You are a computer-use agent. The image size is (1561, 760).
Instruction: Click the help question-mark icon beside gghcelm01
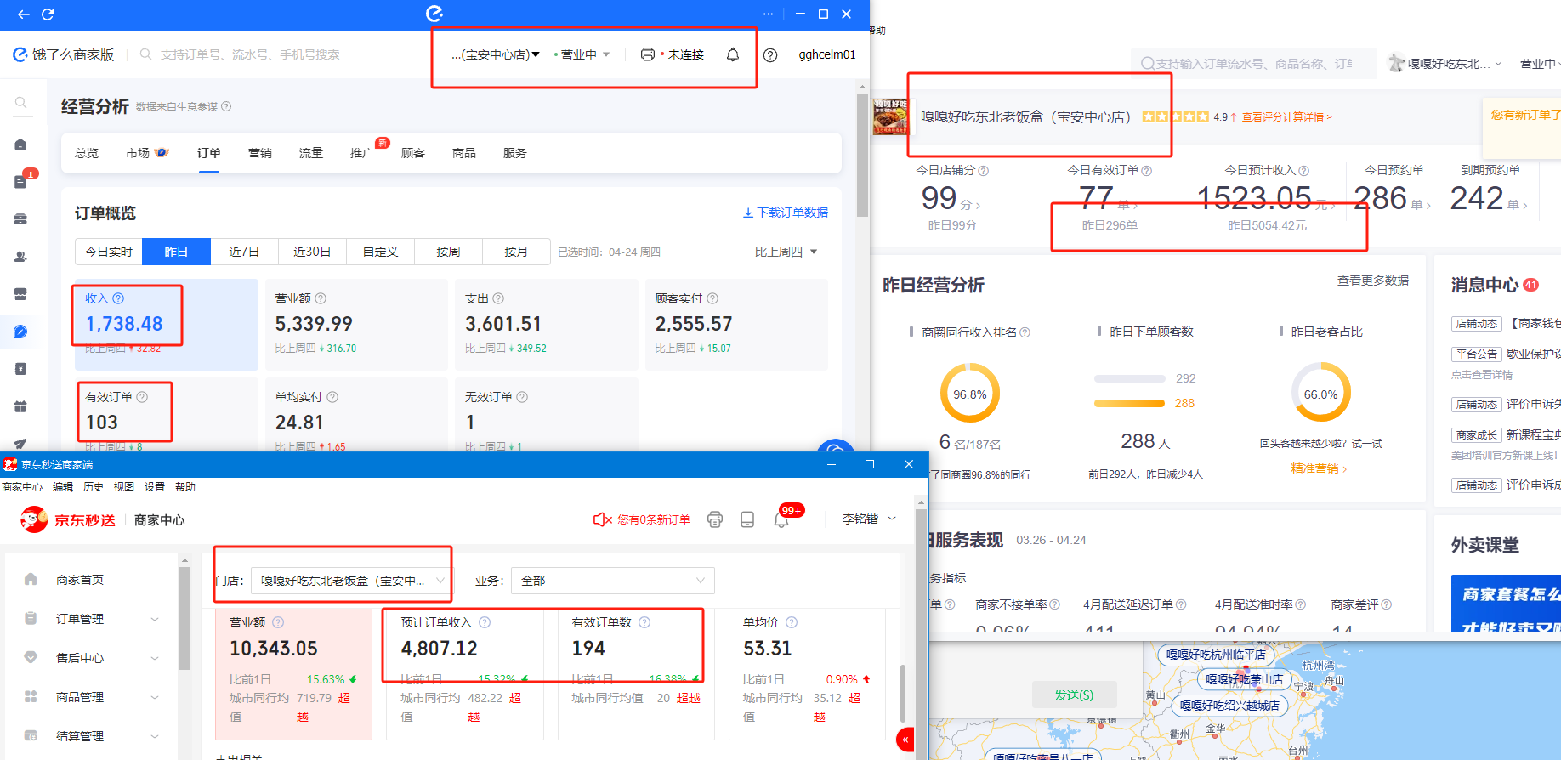(770, 55)
